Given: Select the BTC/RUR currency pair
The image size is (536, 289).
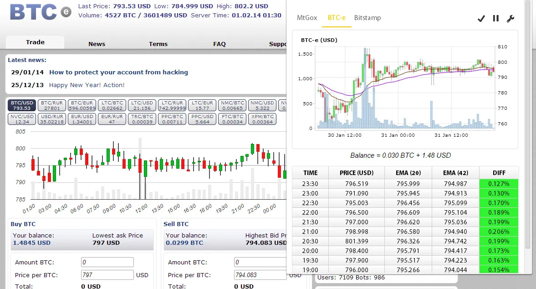Looking at the screenshot, I should tap(52, 105).
